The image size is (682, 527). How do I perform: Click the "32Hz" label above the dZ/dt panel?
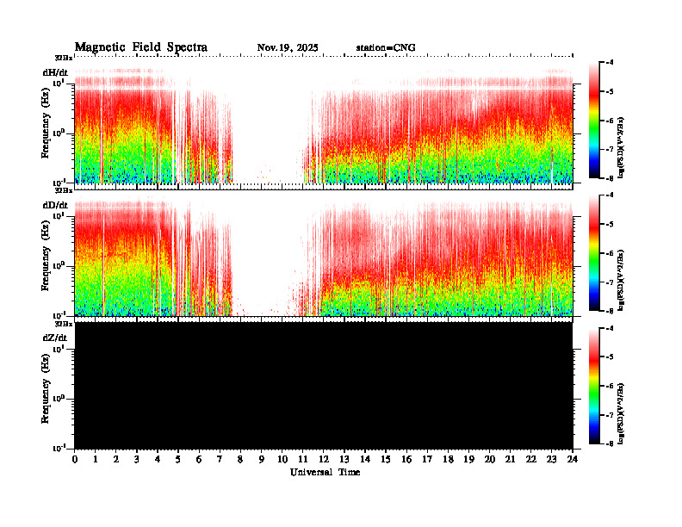coord(63,324)
